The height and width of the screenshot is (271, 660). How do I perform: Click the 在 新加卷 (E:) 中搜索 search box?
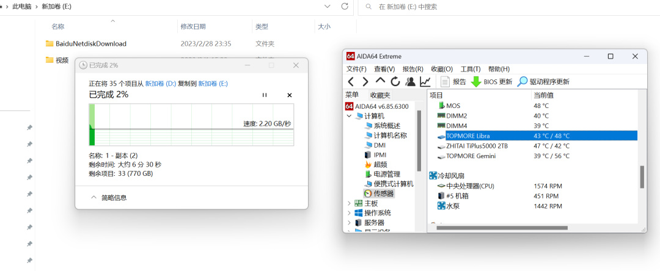509,7
